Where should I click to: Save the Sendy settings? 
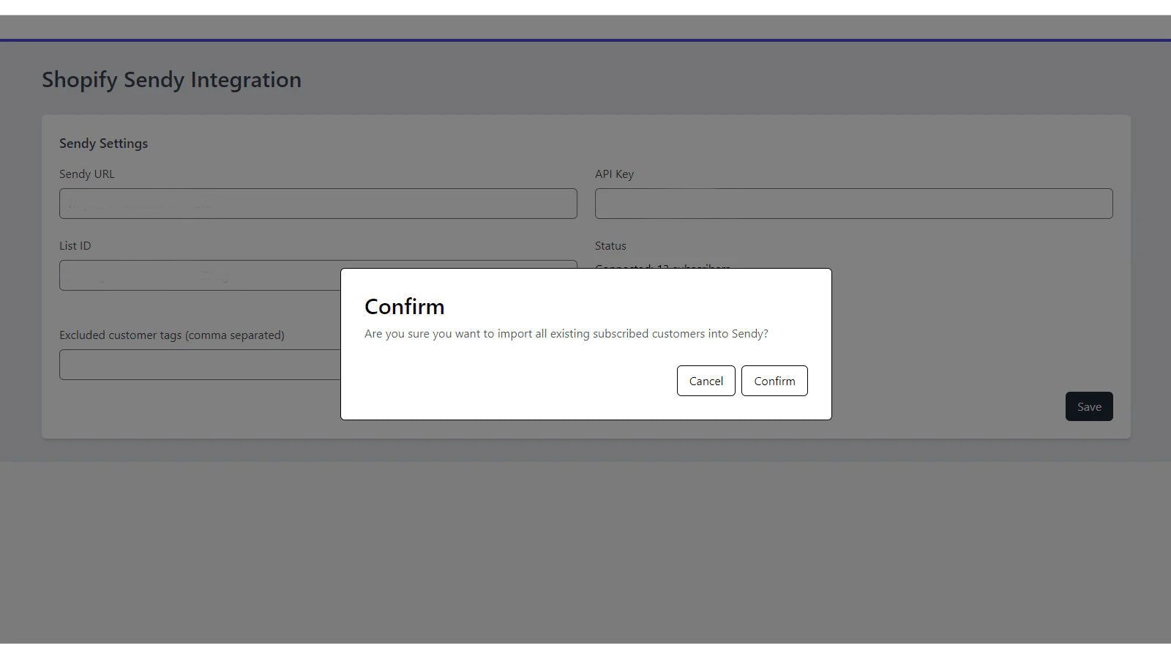[1089, 406]
